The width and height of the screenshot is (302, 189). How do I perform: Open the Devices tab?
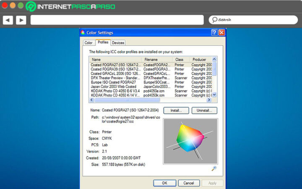(118, 42)
